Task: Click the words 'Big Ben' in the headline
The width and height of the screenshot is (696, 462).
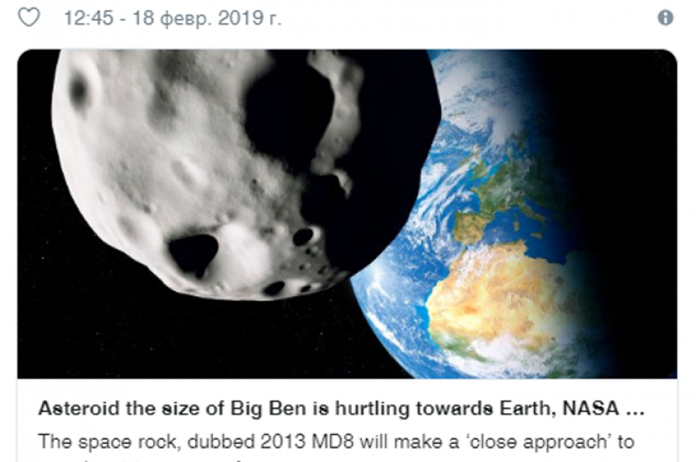Action: (268, 409)
